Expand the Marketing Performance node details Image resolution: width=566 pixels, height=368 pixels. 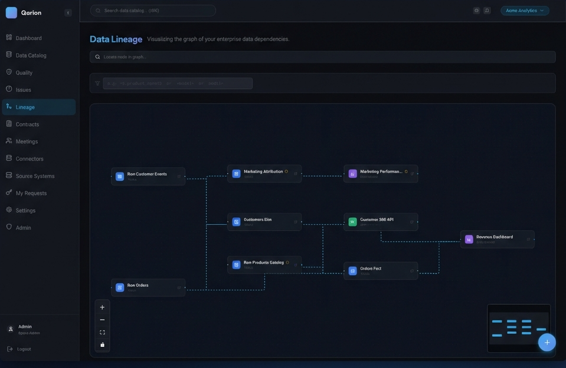pos(411,172)
